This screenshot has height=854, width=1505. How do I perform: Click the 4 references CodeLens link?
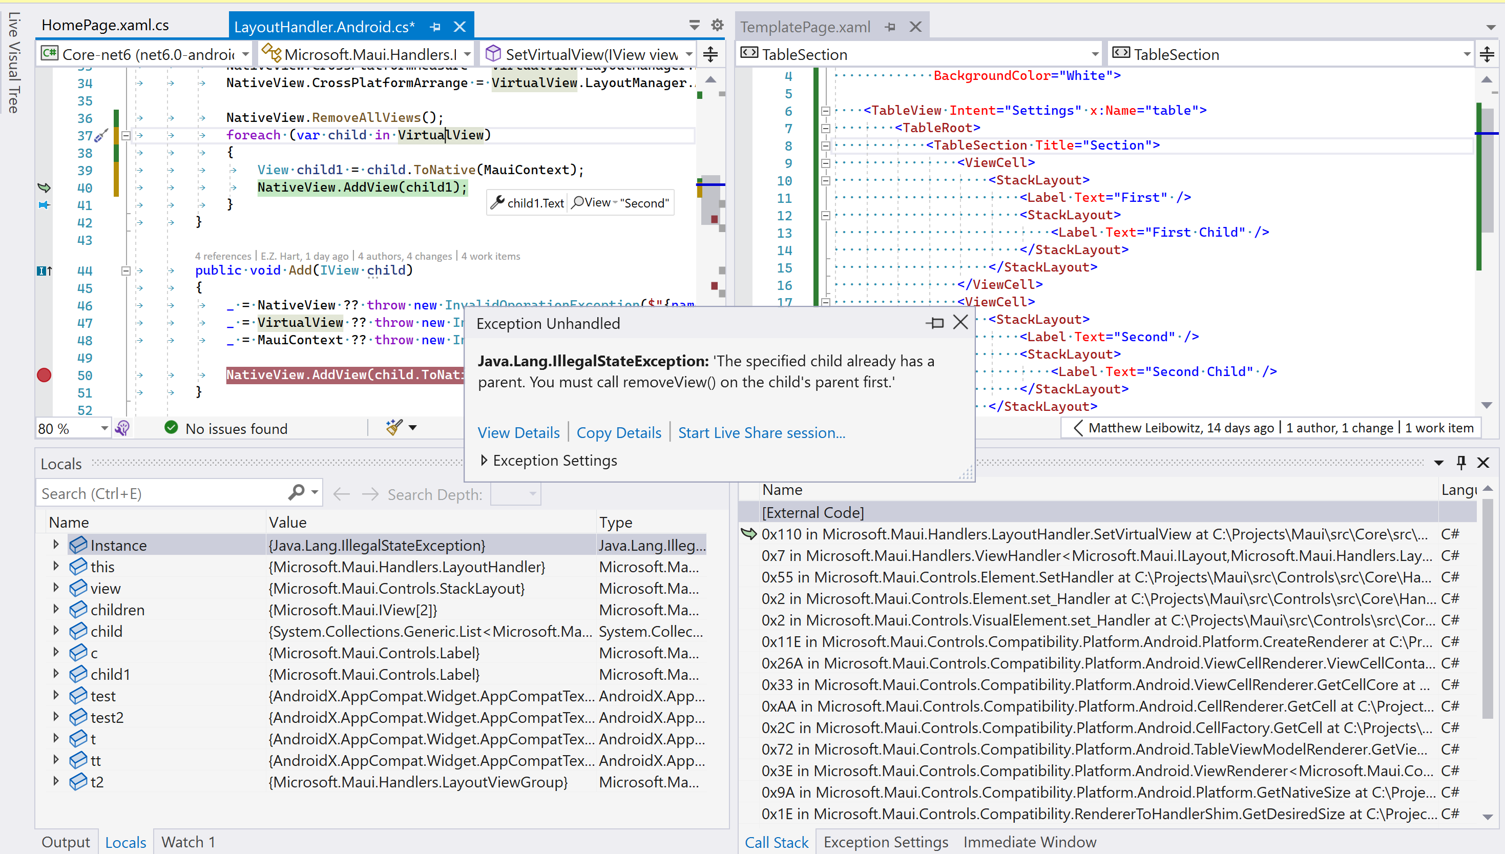[x=223, y=256]
